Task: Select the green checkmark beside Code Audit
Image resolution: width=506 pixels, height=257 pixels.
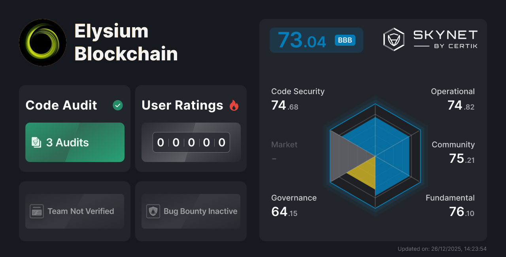Action: pos(117,105)
